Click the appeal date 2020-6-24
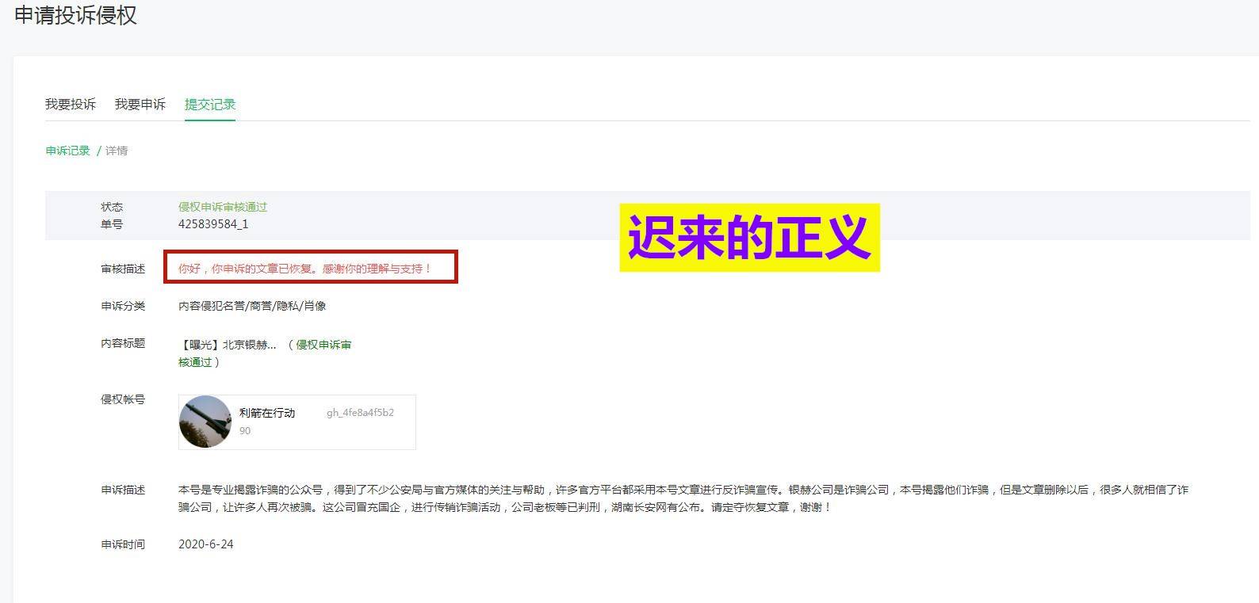This screenshot has width=1259, height=603. pyautogui.click(x=206, y=544)
